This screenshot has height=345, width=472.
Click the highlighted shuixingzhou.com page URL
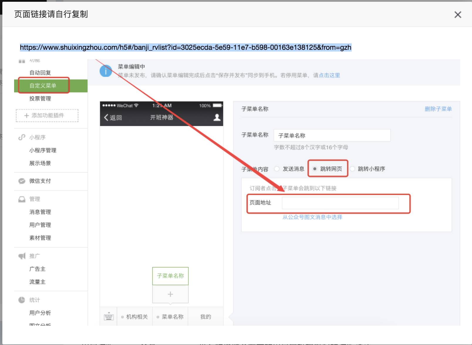pyautogui.click(x=186, y=47)
